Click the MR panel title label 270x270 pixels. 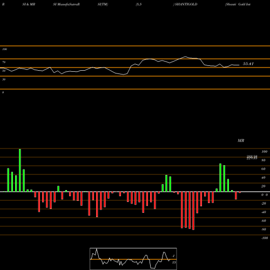tap(241, 140)
